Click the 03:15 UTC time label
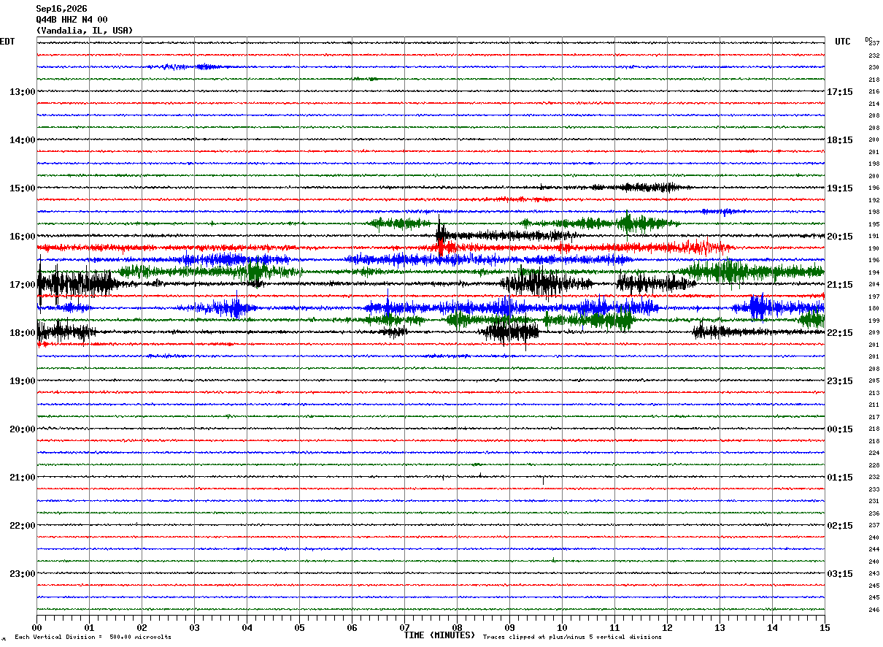The height and width of the screenshot is (647, 883). 840,574
